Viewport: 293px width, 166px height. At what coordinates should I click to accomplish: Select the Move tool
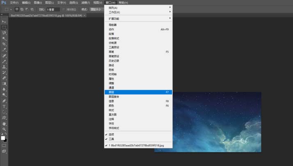(x=4, y=22)
